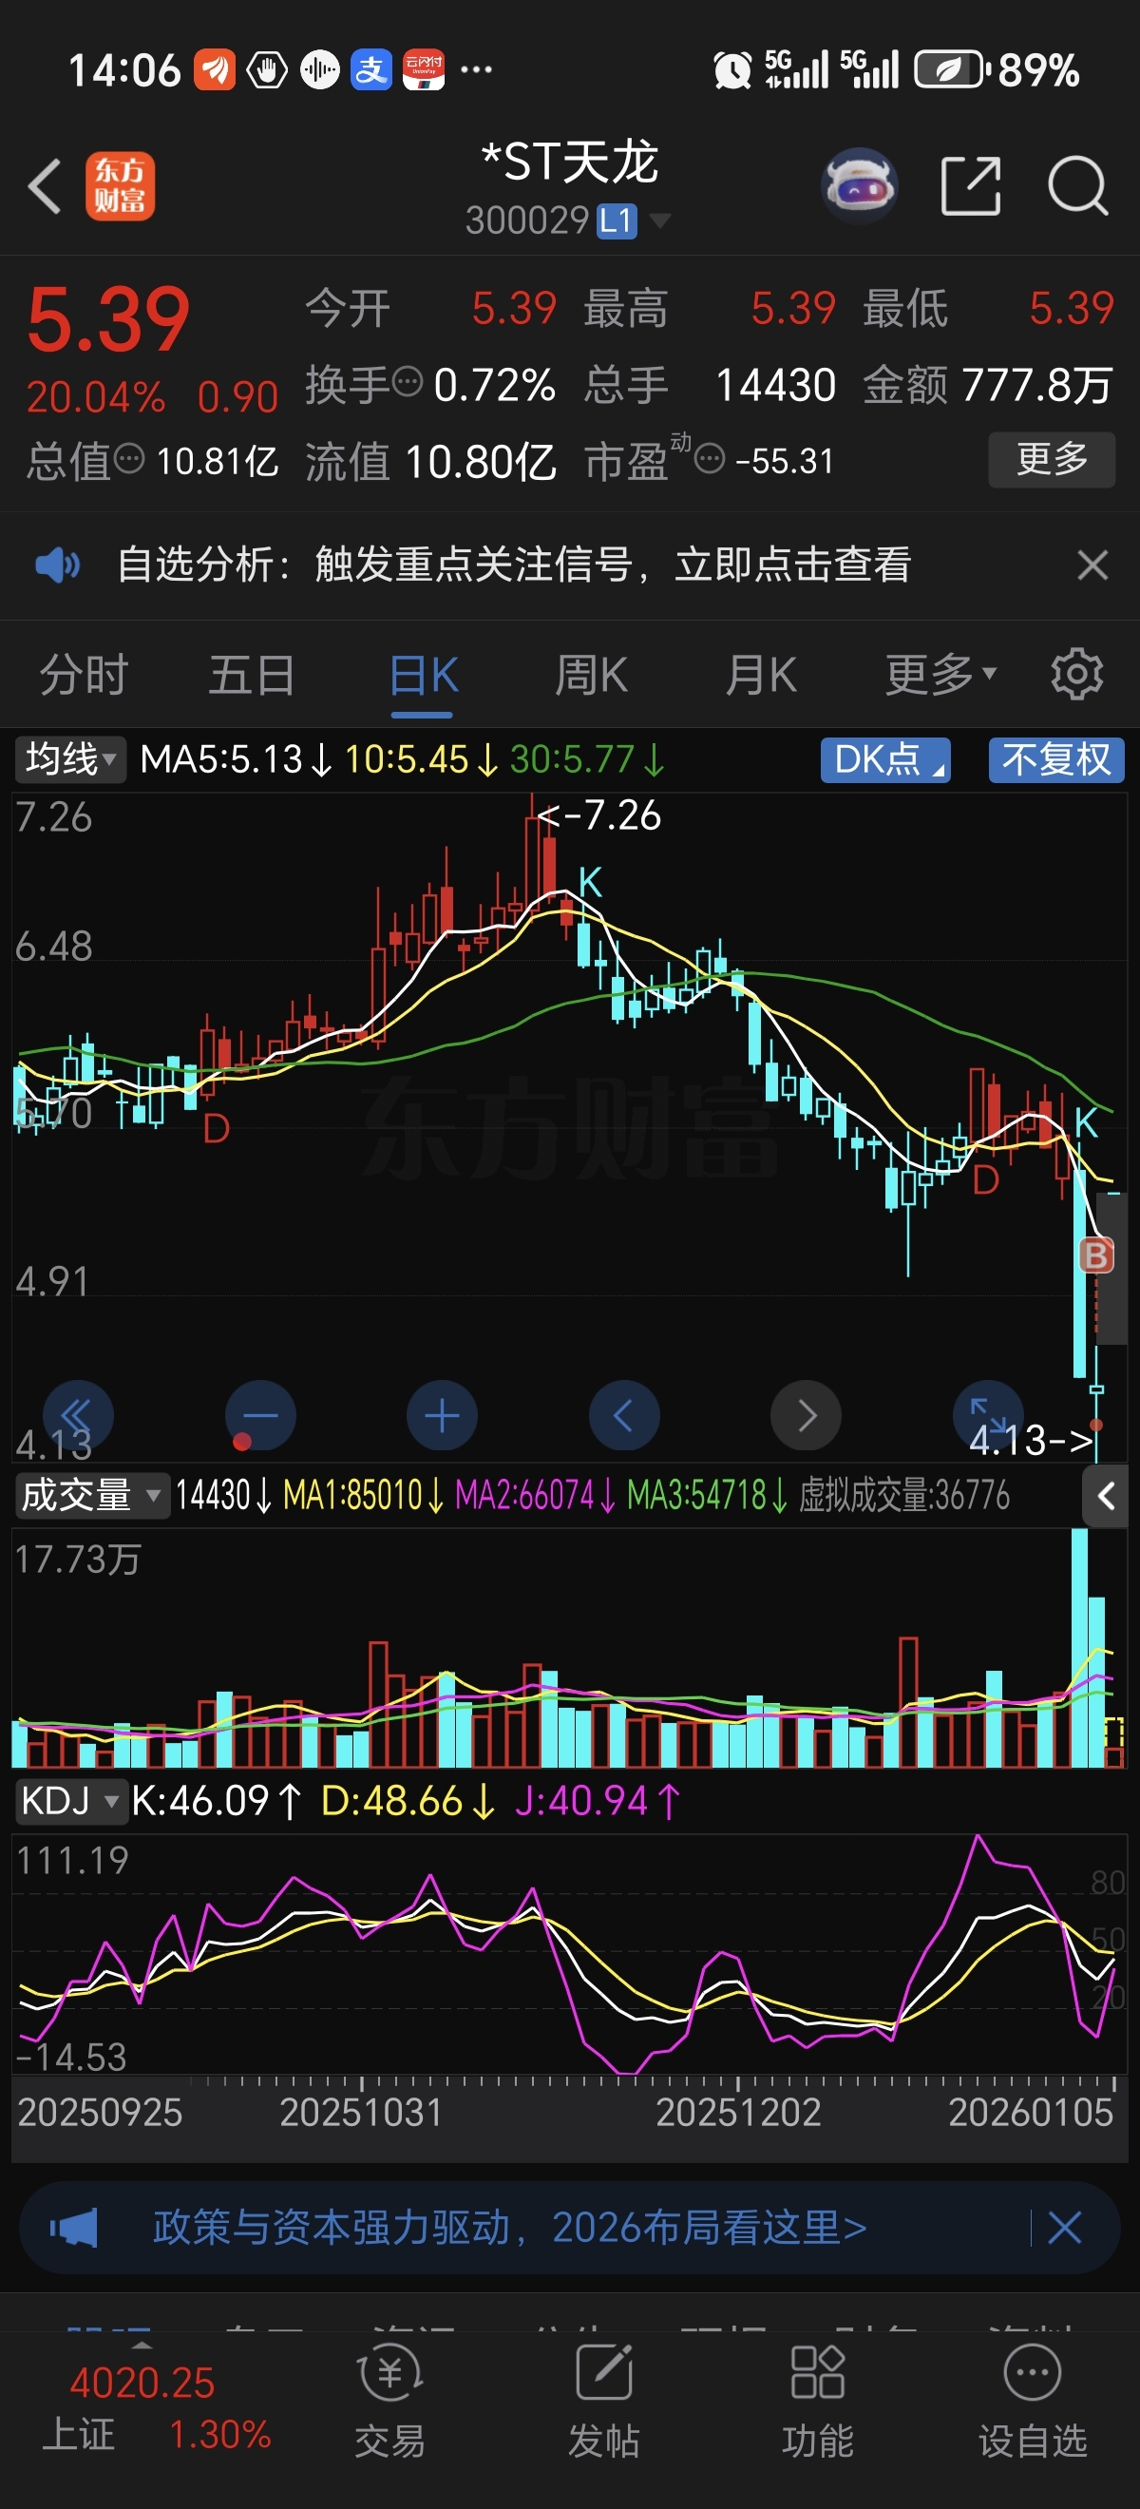Move chart right with right chevron button
This screenshot has width=1140, height=2509.
[807, 1415]
